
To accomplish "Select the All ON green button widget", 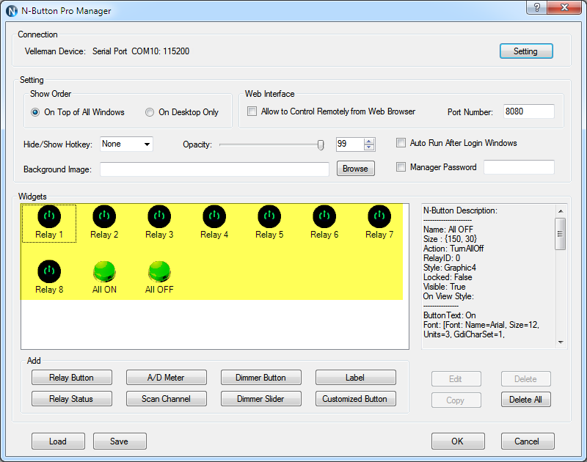I will [104, 271].
